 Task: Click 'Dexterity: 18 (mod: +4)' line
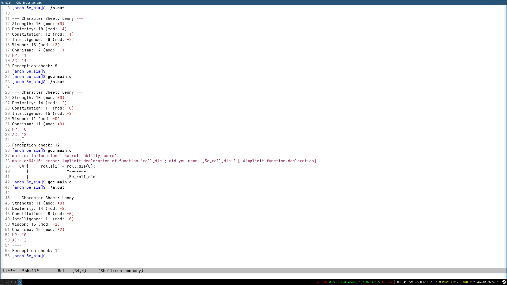click(x=39, y=29)
